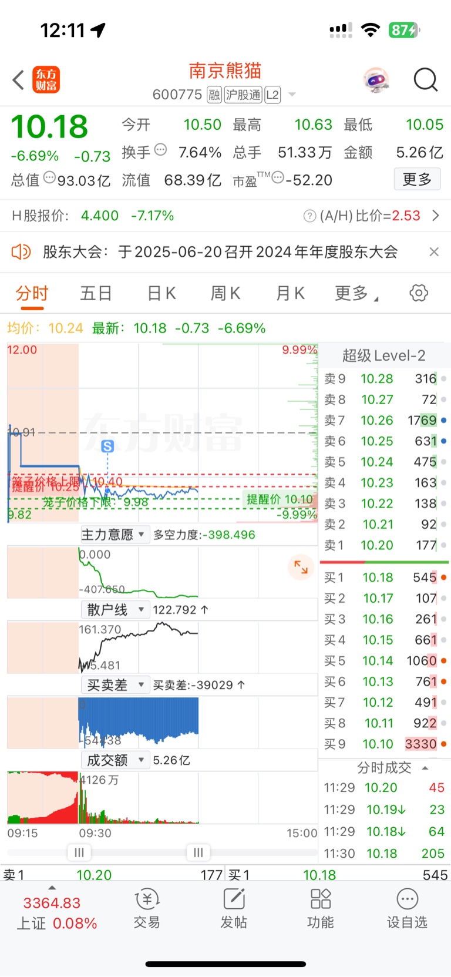The height and width of the screenshot is (977, 451).
Task: Tap the stock name 南京熊猫
Action: [x=225, y=71]
